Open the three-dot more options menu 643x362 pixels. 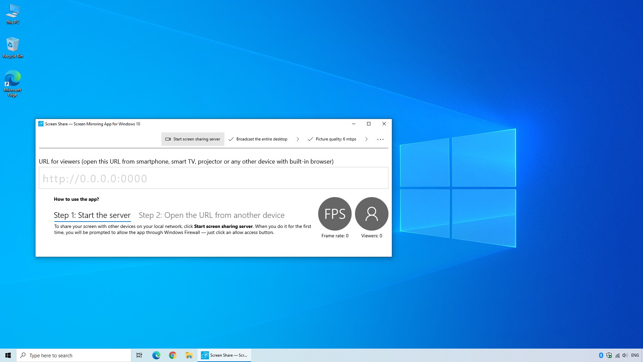click(x=380, y=139)
